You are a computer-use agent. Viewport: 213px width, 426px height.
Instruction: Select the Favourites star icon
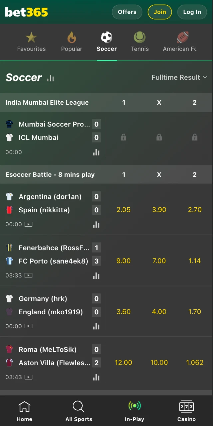[31, 37]
